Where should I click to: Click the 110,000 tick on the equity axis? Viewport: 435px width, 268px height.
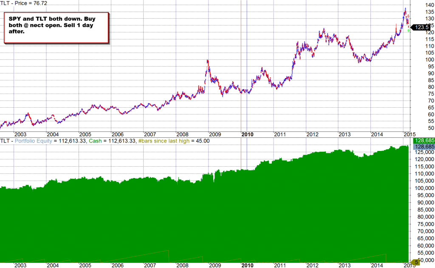[x=425, y=174]
